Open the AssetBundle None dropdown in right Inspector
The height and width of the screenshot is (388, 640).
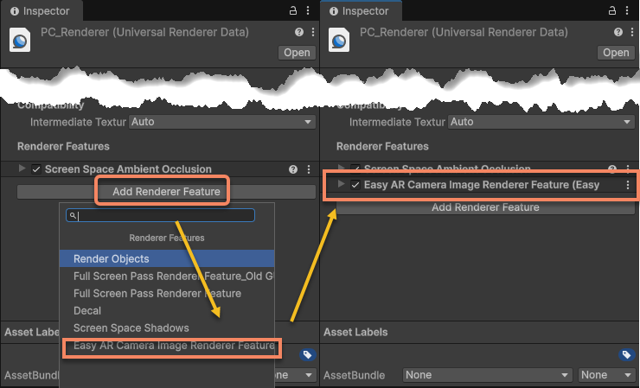[x=487, y=375]
